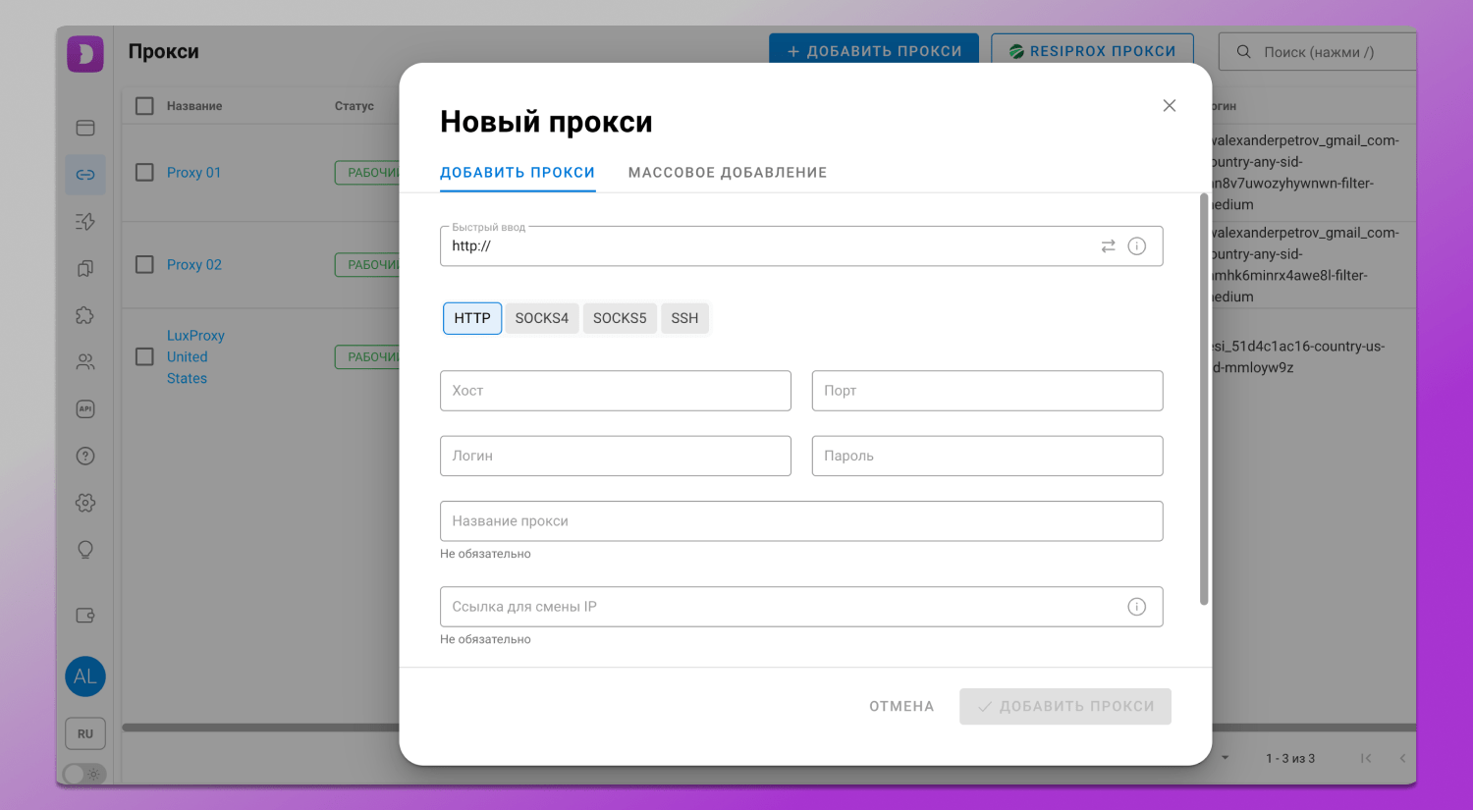Click the Хост input field
This screenshot has width=1473, height=810.
(616, 390)
